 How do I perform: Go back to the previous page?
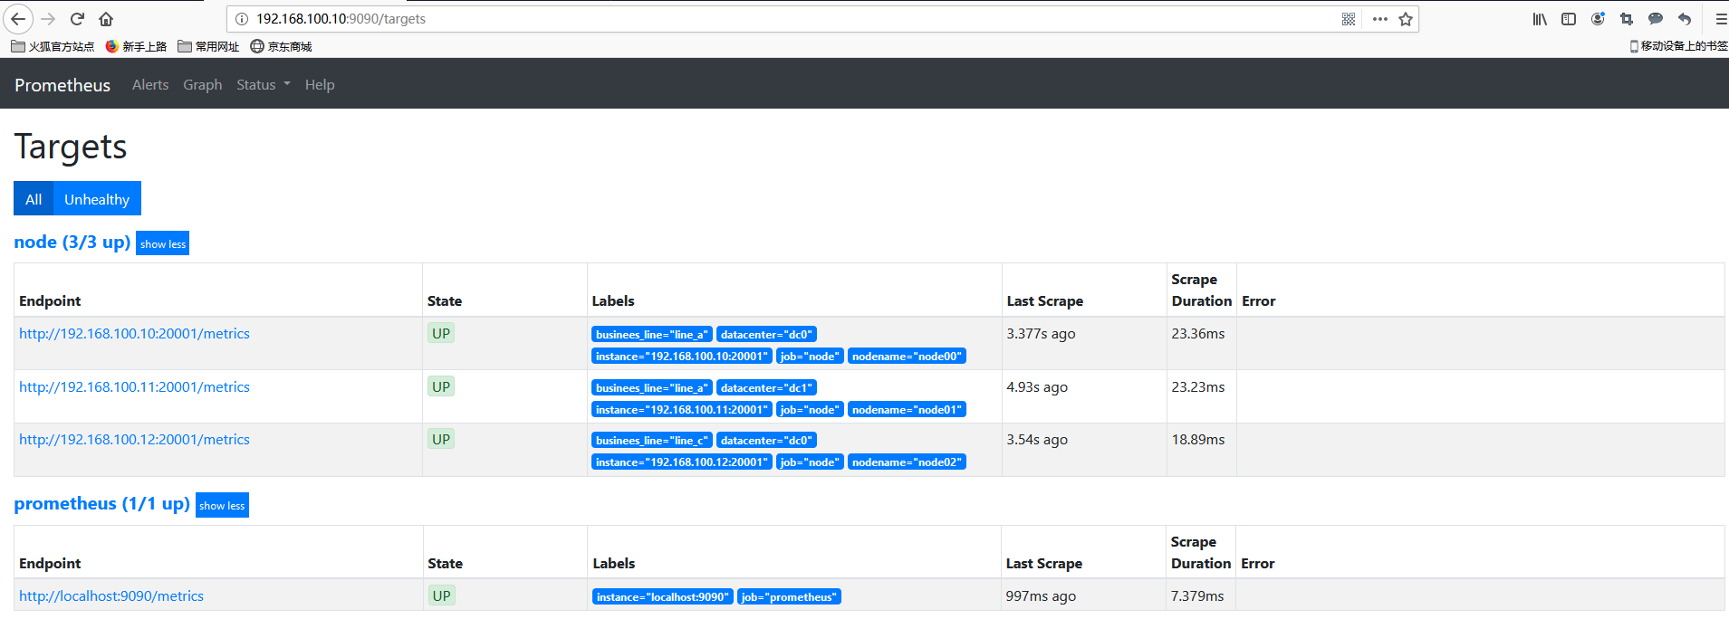coord(18,19)
